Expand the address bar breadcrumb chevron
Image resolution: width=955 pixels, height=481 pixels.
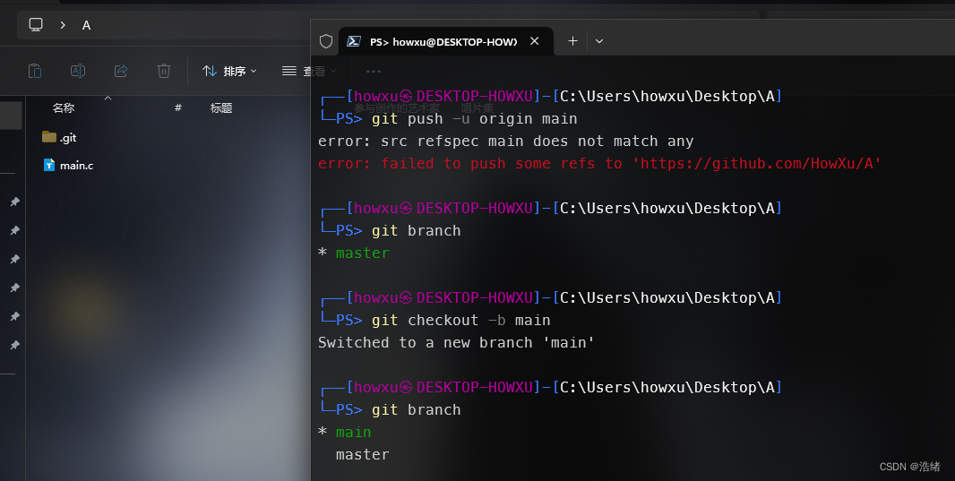[x=63, y=25]
